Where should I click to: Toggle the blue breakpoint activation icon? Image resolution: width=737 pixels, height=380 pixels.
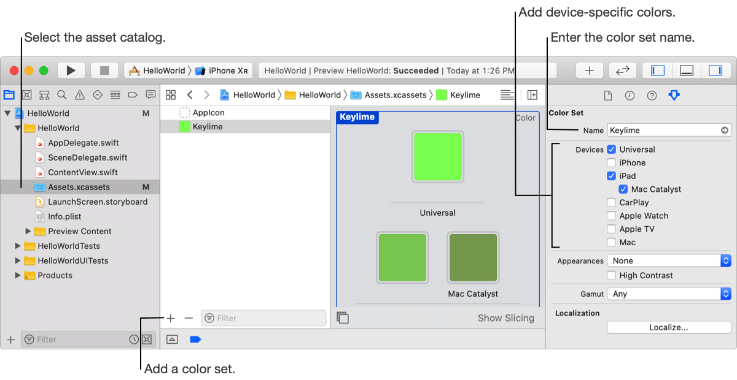195,340
